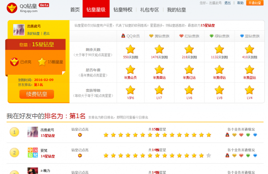Click the 续费钻皇 renew button
Image resolution: width=268 pixels, height=174 pixels.
tap(37, 94)
